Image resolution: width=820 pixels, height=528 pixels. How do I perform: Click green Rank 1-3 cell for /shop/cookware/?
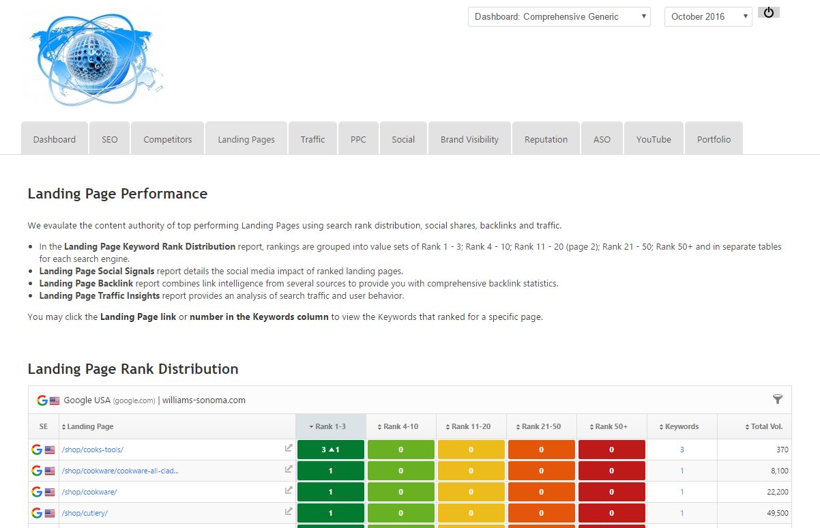click(x=331, y=492)
